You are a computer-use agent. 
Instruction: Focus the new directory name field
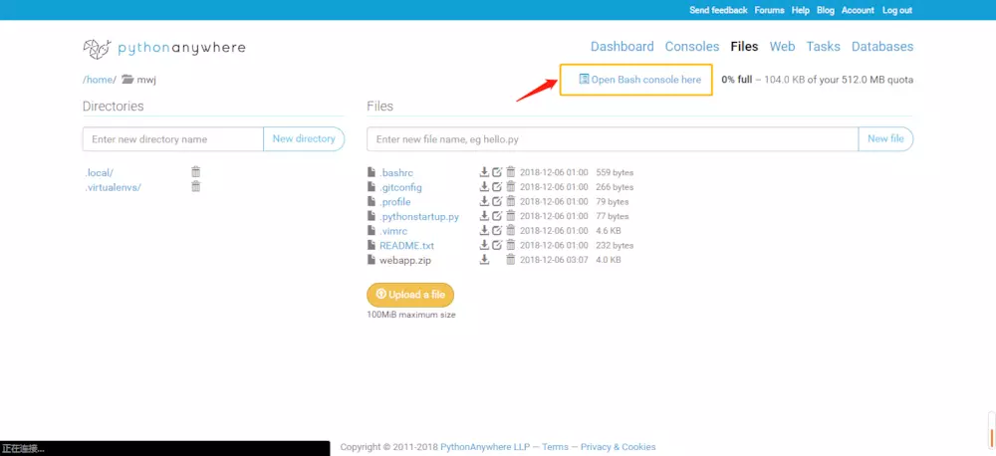[172, 139]
